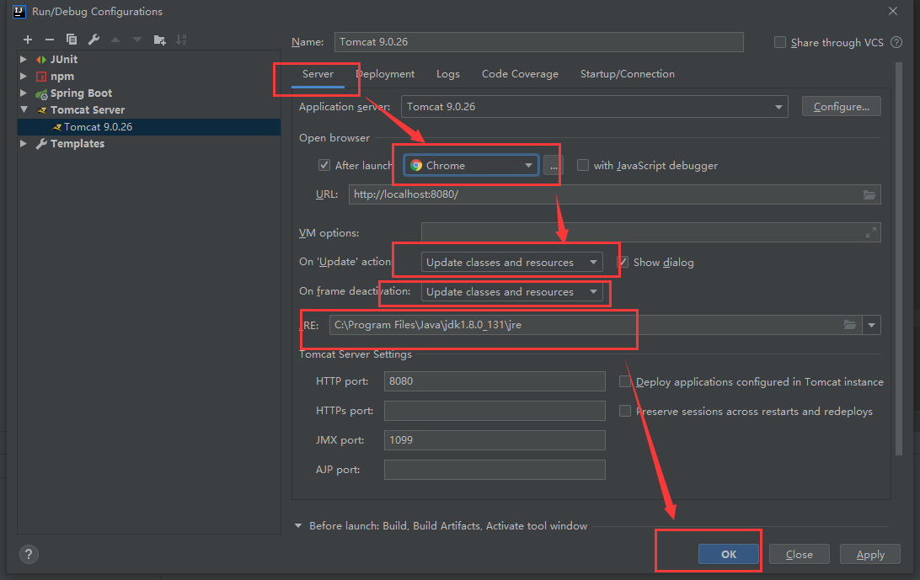Sort configurations alphabetically icon

click(x=181, y=40)
